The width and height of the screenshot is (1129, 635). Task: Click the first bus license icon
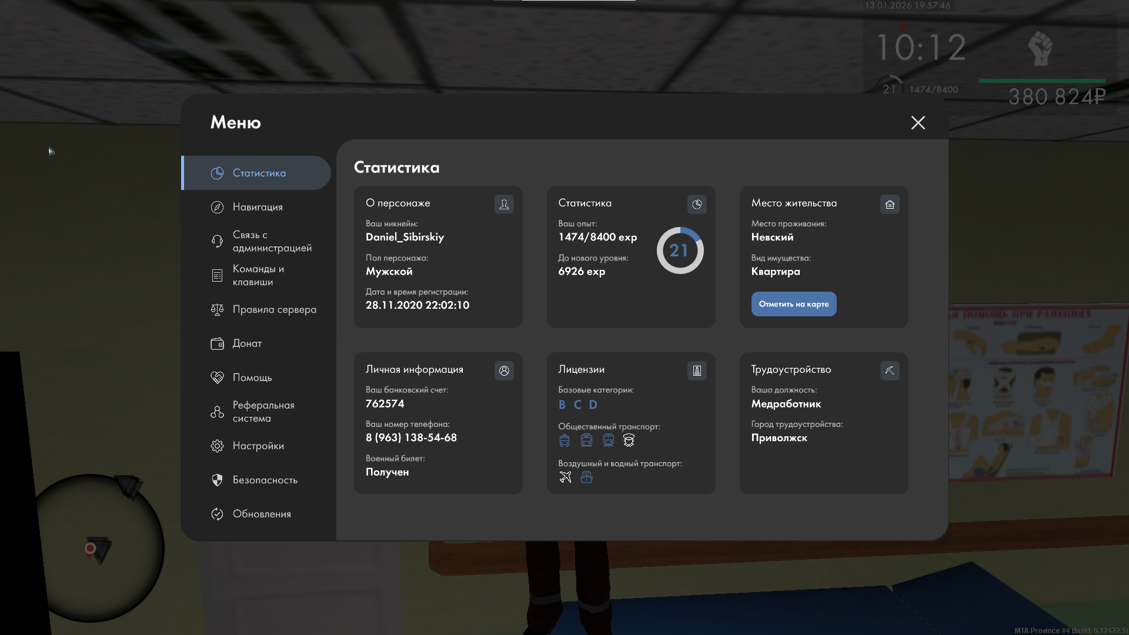tap(564, 440)
